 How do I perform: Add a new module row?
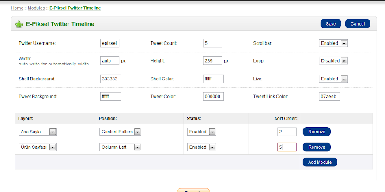click(x=320, y=162)
